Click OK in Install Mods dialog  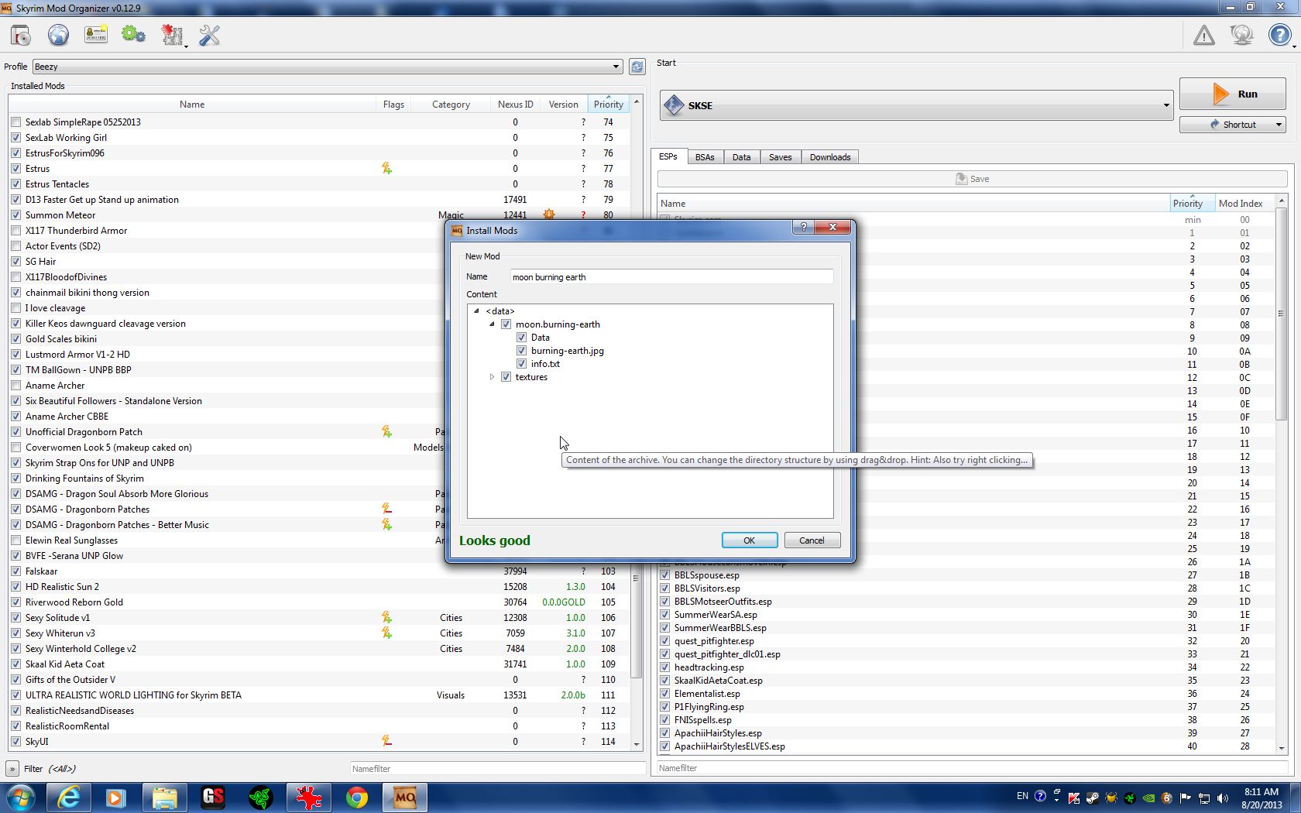pyautogui.click(x=749, y=540)
